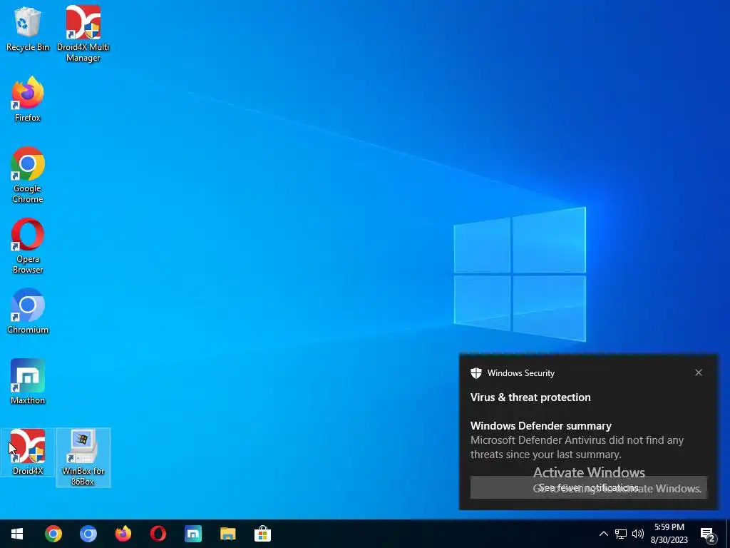This screenshot has width=730, height=548.
Task: Select the Droid4X desktop shortcut
Action: (x=28, y=452)
